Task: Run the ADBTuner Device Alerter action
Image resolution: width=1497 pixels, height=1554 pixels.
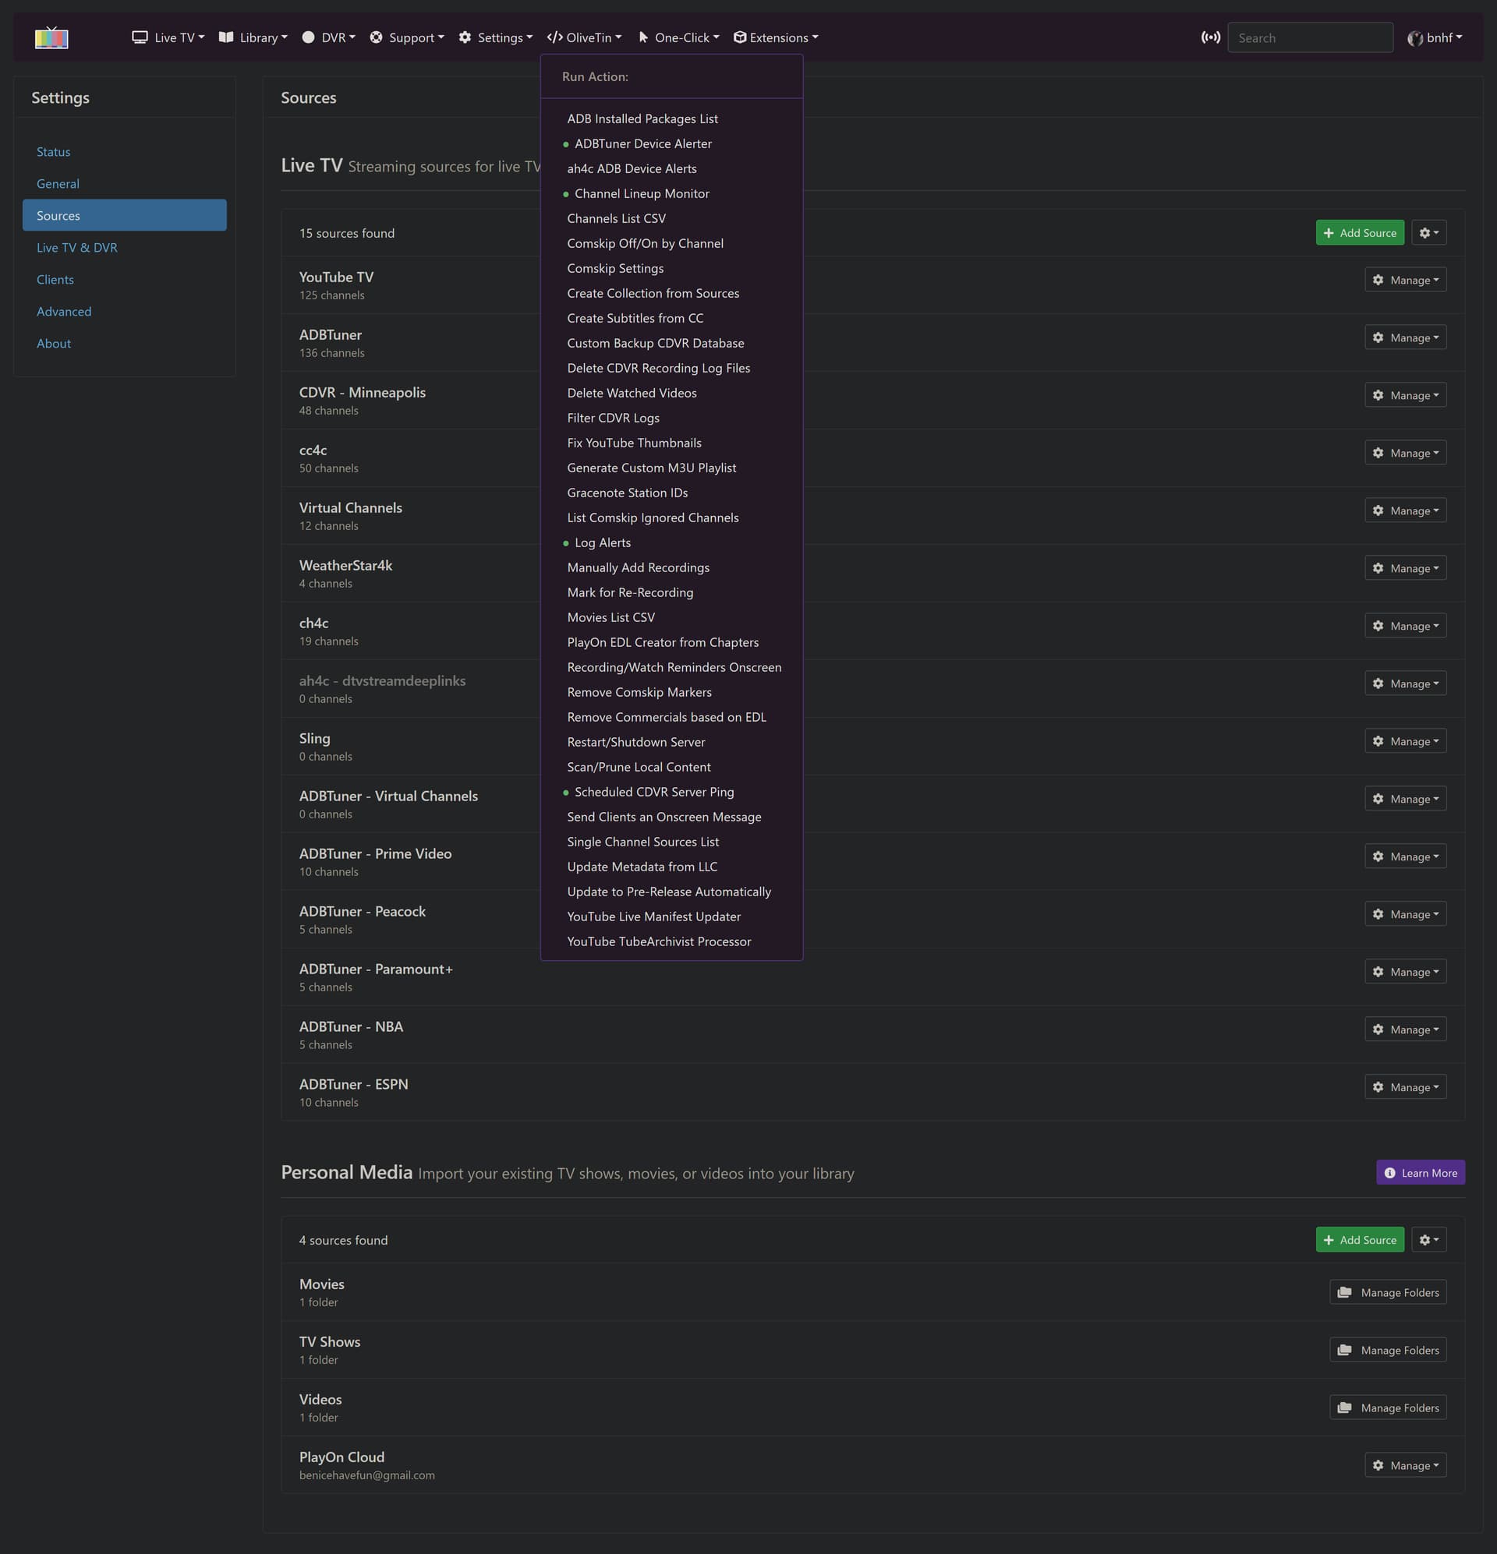Action: coord(642,143)
